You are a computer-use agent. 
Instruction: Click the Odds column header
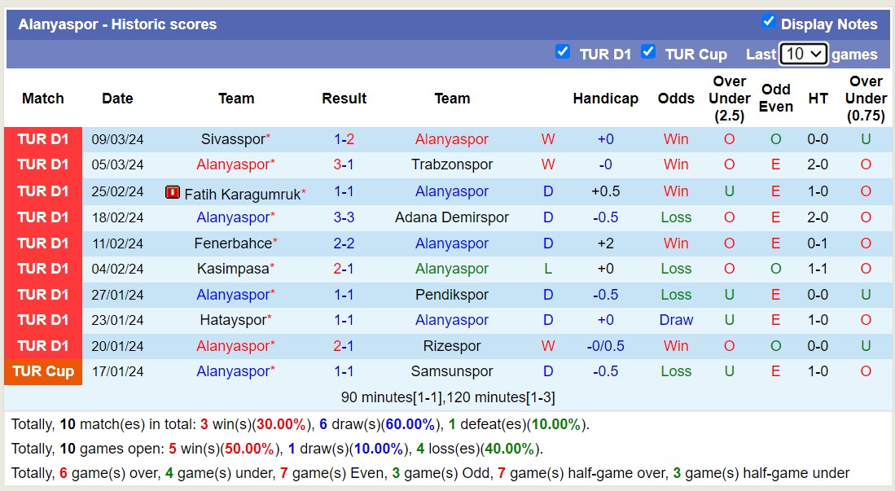[x=676, y=99]
